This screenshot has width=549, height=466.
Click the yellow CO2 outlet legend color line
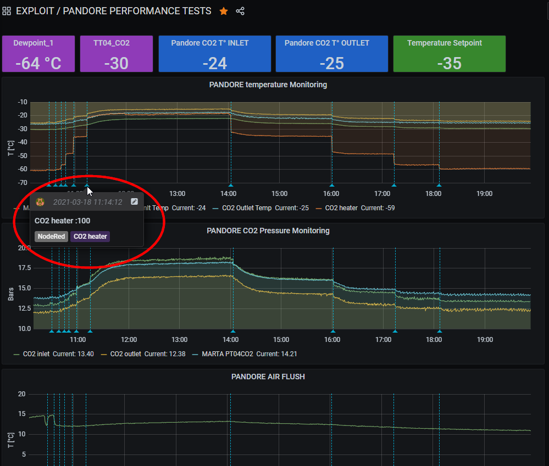[104, 355]
